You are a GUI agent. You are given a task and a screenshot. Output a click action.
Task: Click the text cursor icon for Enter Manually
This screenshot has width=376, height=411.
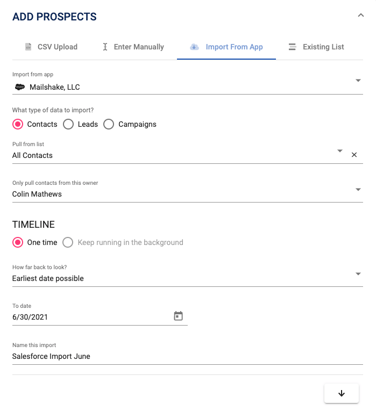coord(105,47)
